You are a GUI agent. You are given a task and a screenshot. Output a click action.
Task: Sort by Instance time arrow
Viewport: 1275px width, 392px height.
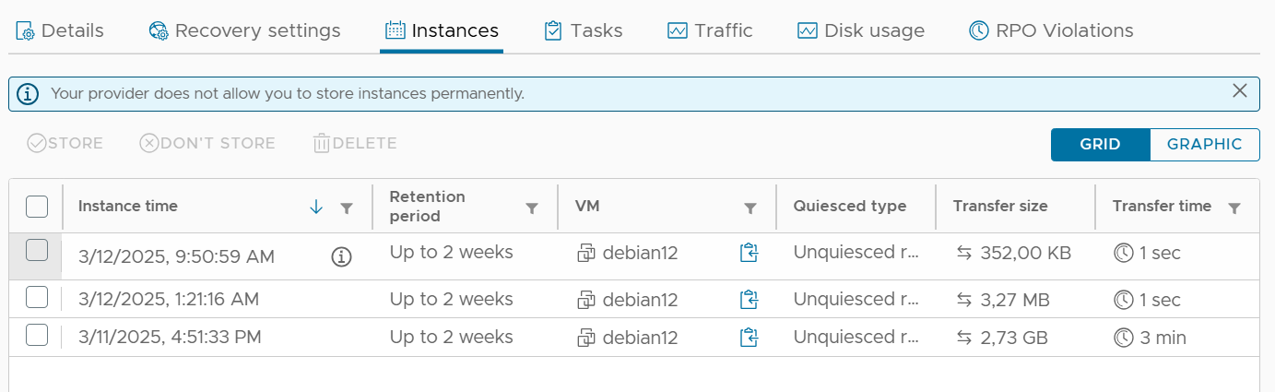316,208
